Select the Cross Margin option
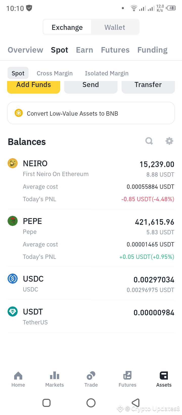Screen dimensions: 182x415 pyautogui.click(x=55, y=73)
